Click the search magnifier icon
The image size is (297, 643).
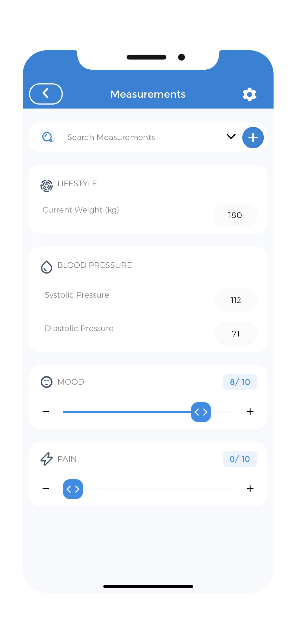pos(47,137)
